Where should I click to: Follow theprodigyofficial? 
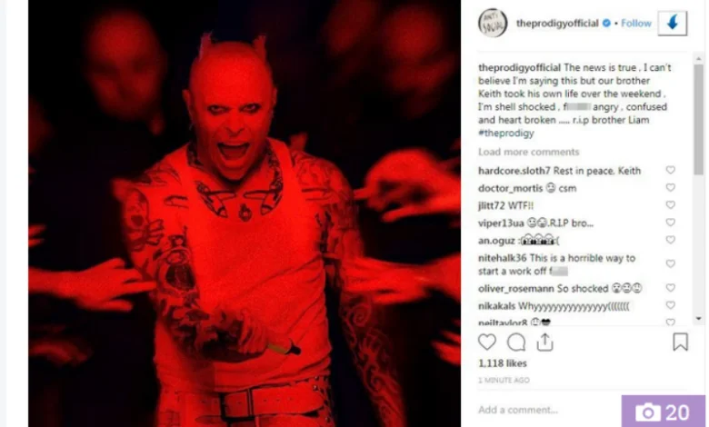tap(635, 23)
